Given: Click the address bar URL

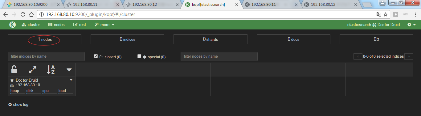Looking at the screenshot, I should tap(90, 14).
